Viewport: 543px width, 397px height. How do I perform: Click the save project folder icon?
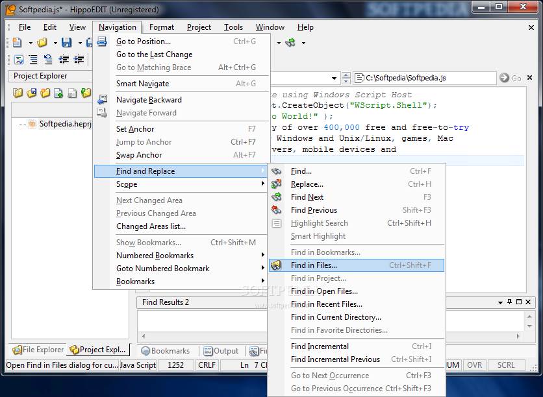tap(32, 93)
